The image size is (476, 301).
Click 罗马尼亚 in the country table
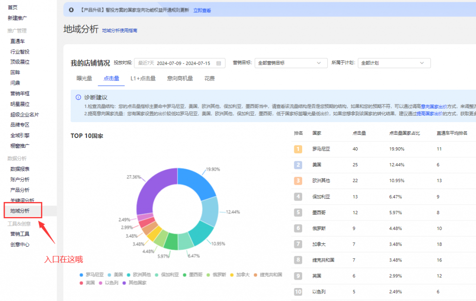click(x=321, y=149)
